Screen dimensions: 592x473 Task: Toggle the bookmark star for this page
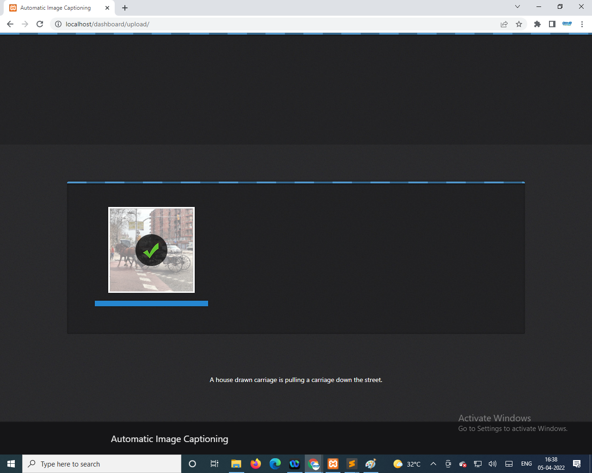tap(518, 24)
